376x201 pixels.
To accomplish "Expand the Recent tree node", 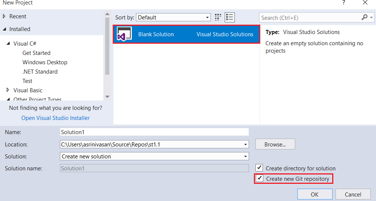I will (x=4, y=16).
